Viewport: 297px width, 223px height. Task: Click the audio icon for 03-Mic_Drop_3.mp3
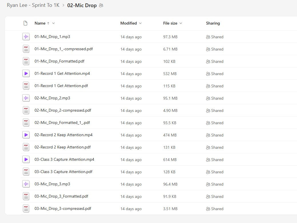tap(26, 184)
